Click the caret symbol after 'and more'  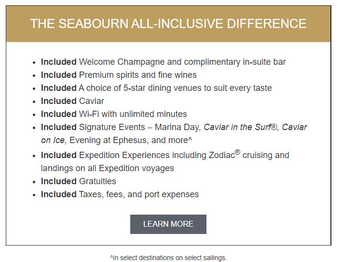(190, 139)
